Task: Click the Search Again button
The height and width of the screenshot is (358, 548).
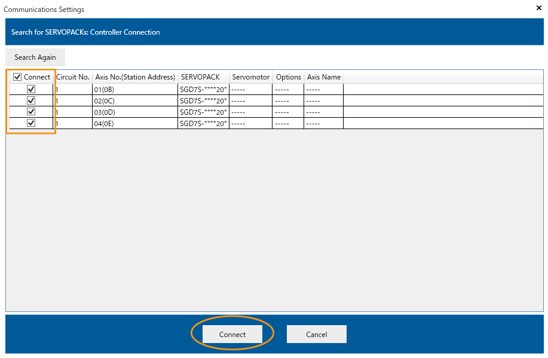Action: coord(35,57)
